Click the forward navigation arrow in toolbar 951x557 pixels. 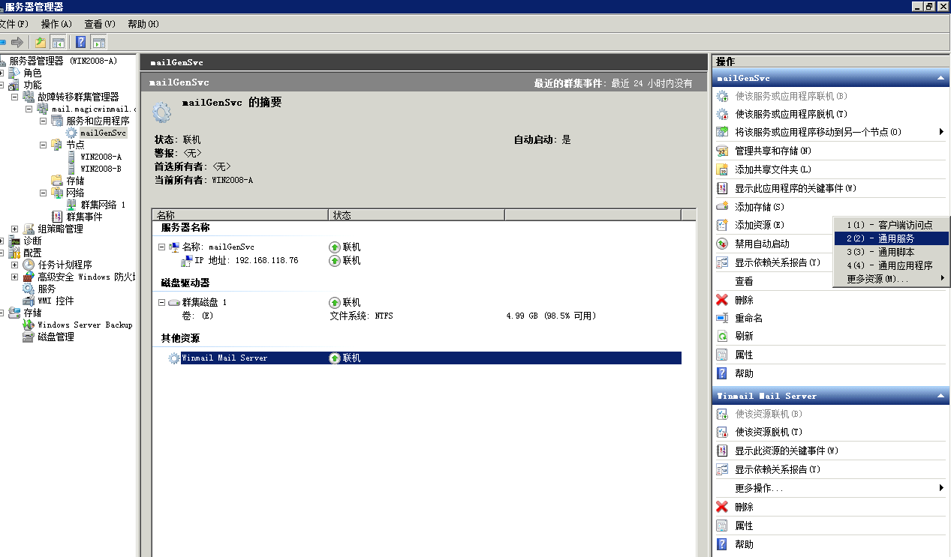(17, 42)
